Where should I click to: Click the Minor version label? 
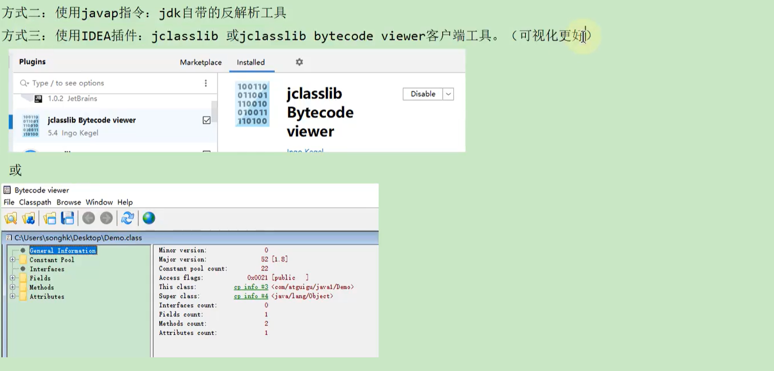[183, 250]
